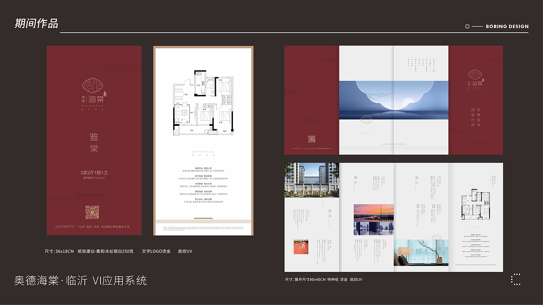Click the "底纹UV" caption under the left brochure

point(185,251)
